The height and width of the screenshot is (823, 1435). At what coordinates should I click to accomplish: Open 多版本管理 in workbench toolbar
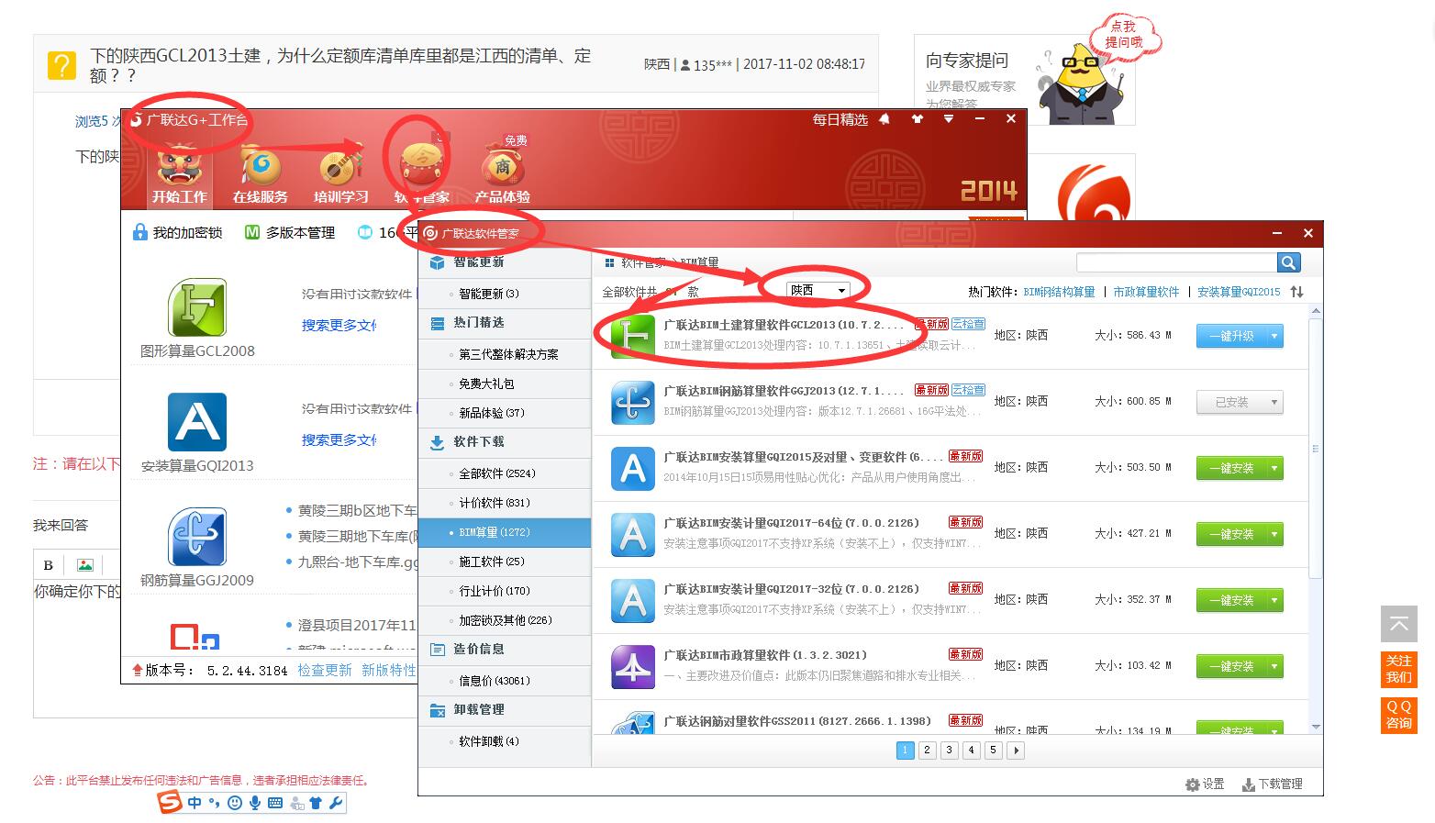290,232
